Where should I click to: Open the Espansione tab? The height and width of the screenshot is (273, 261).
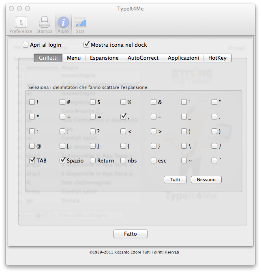click(x=104, y=58)
